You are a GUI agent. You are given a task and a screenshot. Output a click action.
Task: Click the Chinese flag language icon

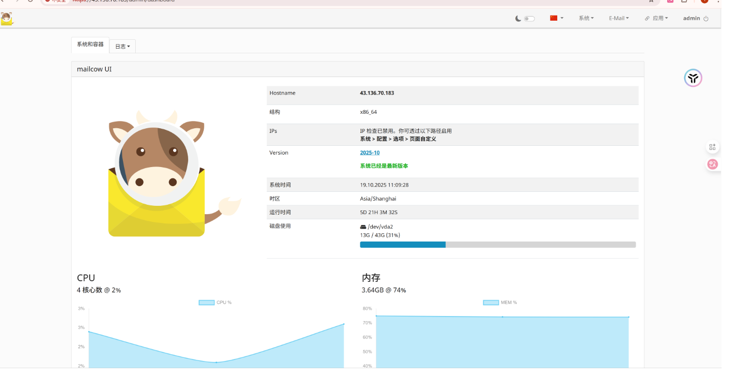click(x=554, y=17)
